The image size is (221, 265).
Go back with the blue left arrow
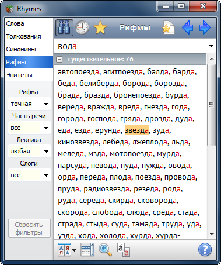coord(187,27)
